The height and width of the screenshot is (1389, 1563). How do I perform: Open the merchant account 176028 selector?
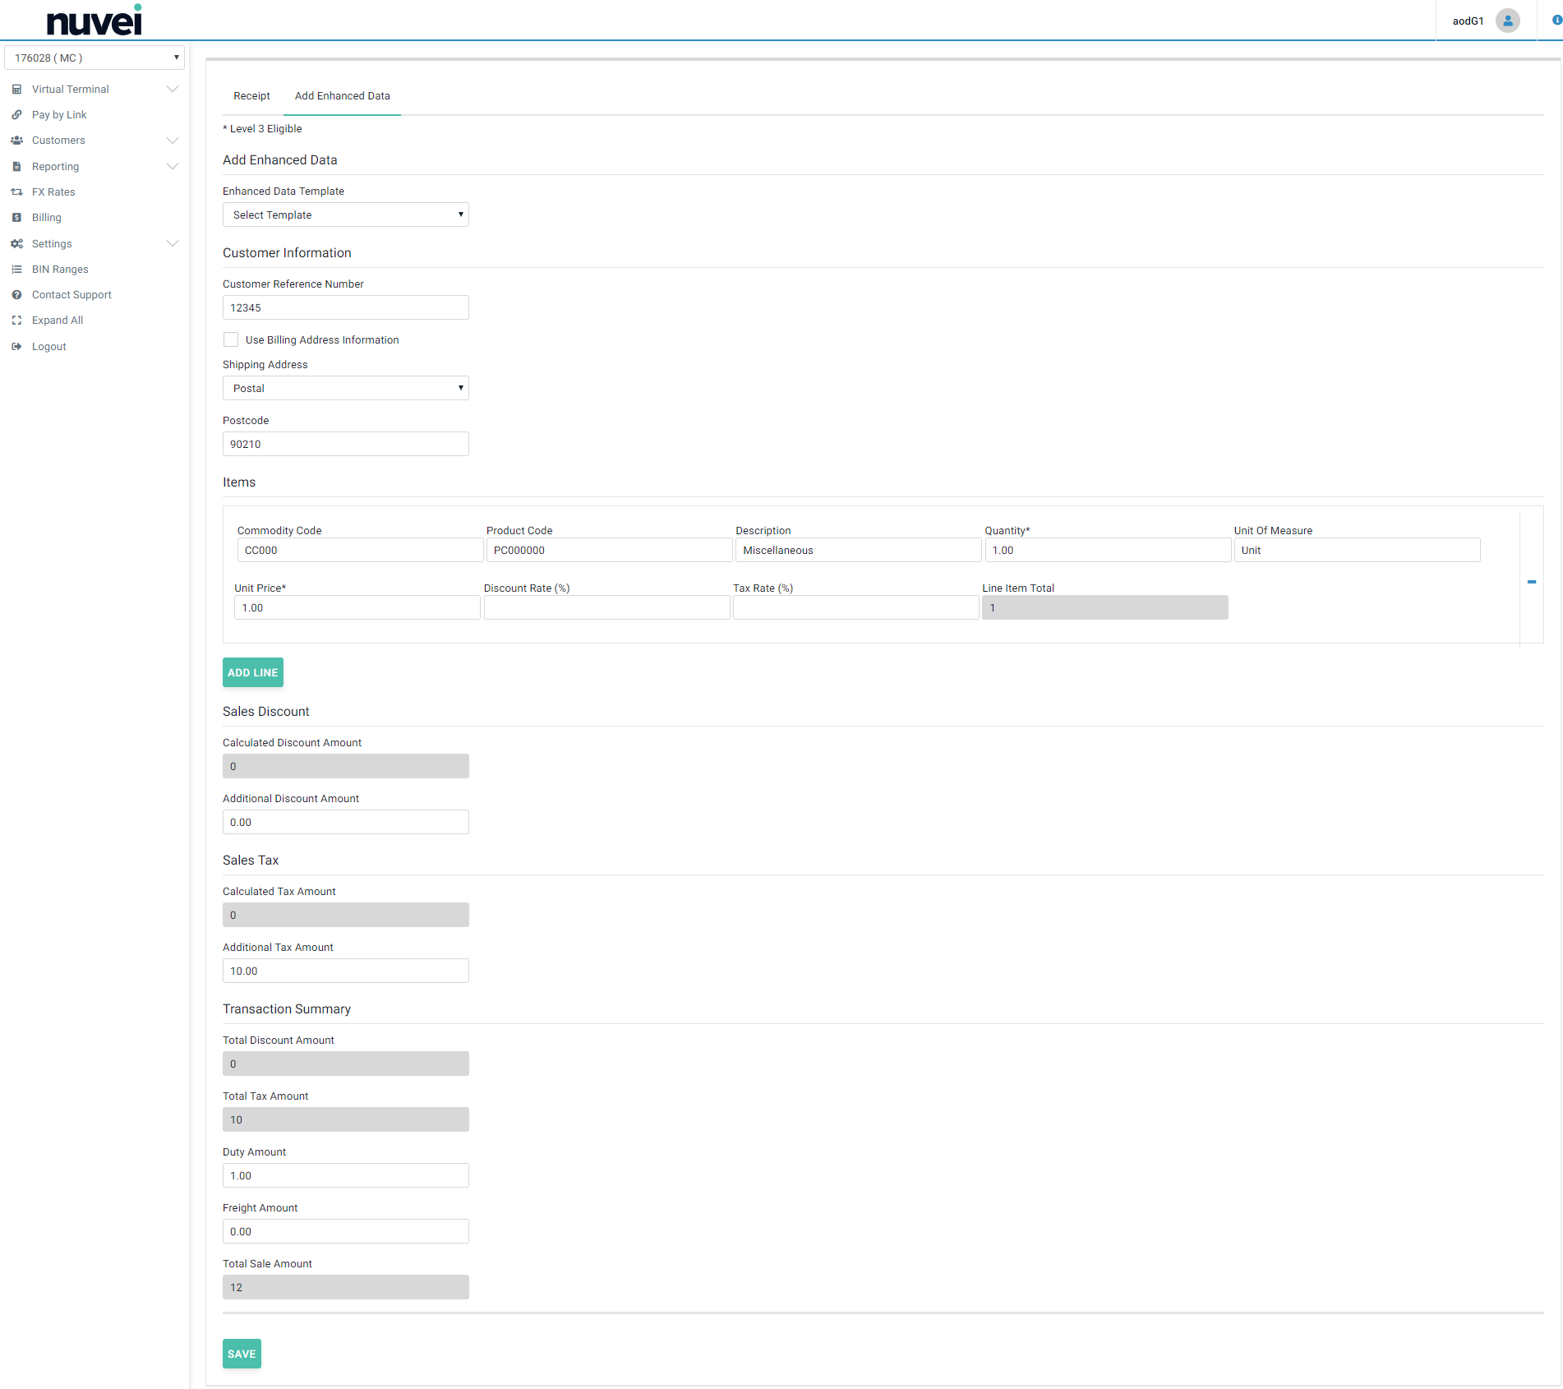coord(95,58)
